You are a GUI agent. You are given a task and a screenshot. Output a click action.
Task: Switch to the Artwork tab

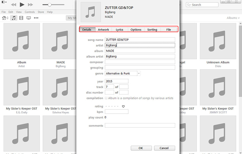(x=103, y=29)
